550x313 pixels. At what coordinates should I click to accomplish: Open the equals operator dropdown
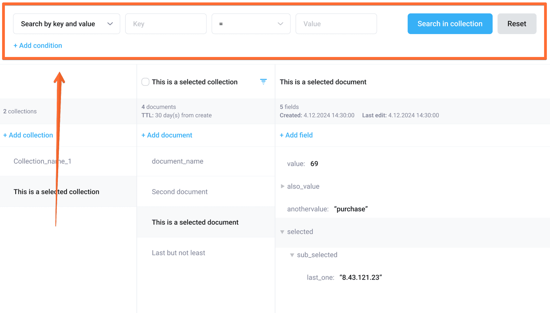tap(251, 24)
